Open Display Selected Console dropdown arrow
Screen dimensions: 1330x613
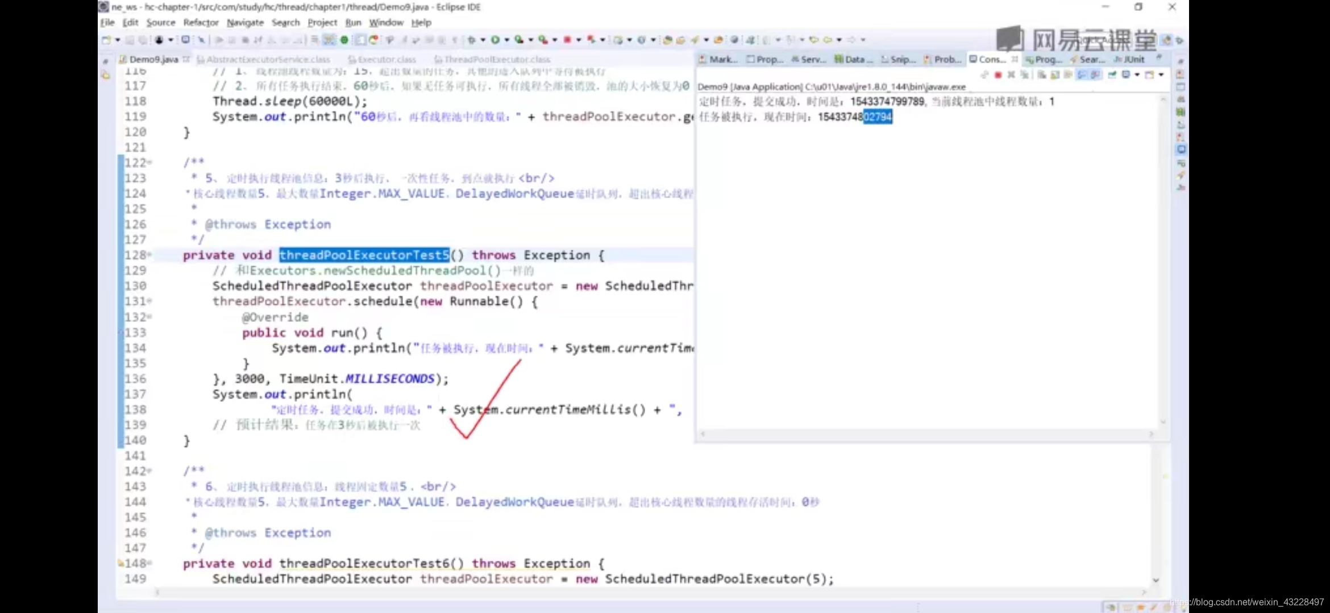[1137, 74]
